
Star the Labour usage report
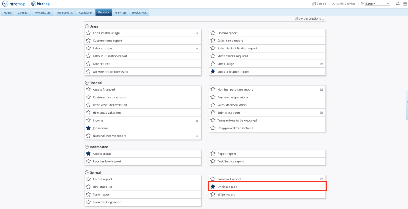(88, 48)
